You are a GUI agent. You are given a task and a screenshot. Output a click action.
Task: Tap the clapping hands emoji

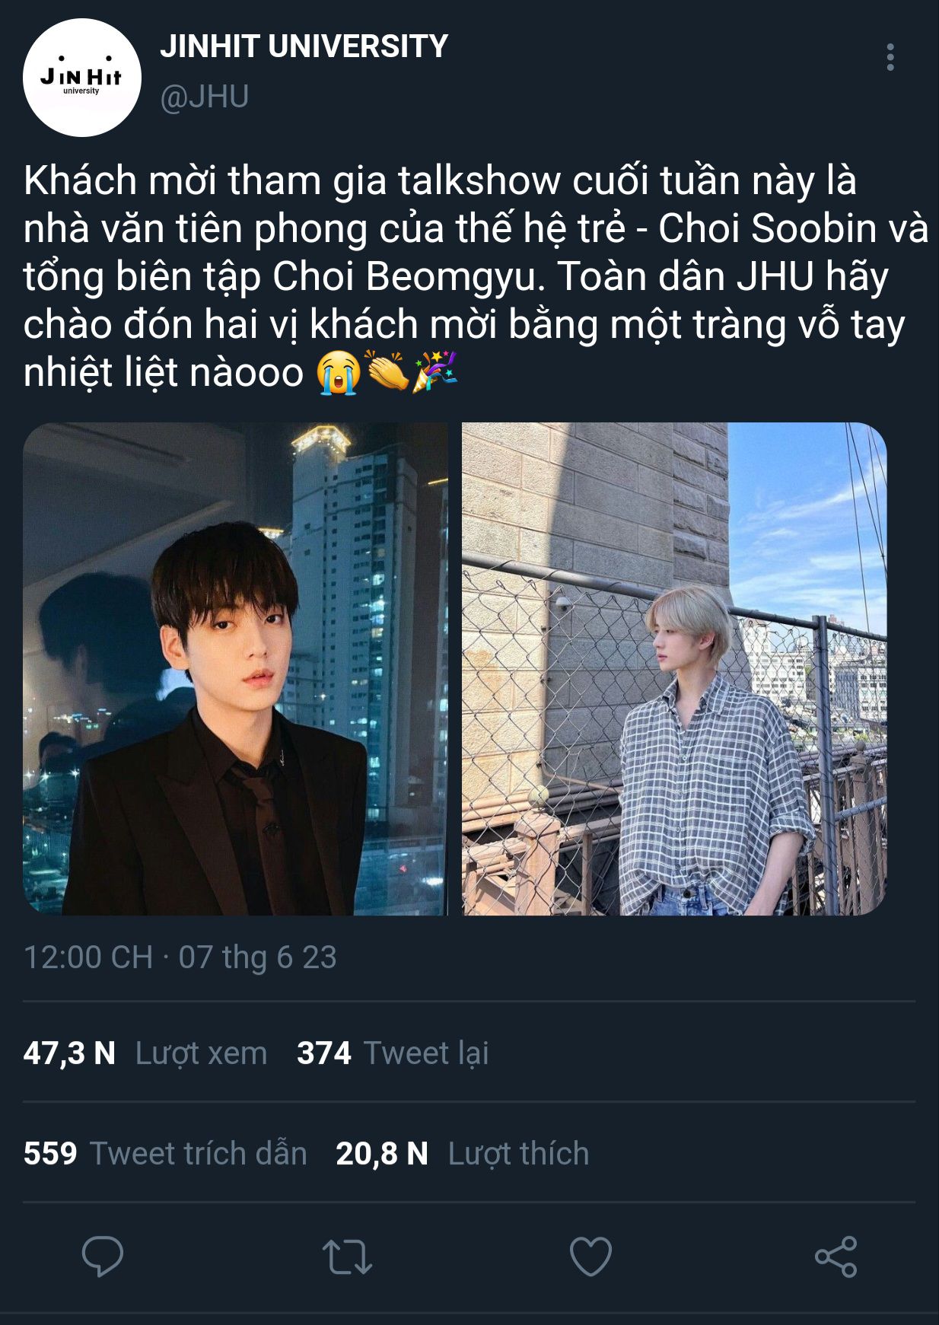[x=387, y=373]
